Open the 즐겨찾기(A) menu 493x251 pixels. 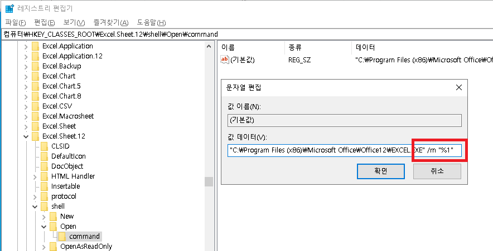[111, 23]
